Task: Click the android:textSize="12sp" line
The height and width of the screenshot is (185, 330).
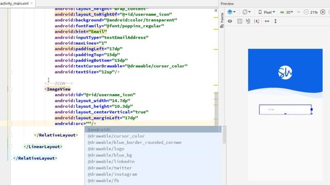Action: (87, 72)
